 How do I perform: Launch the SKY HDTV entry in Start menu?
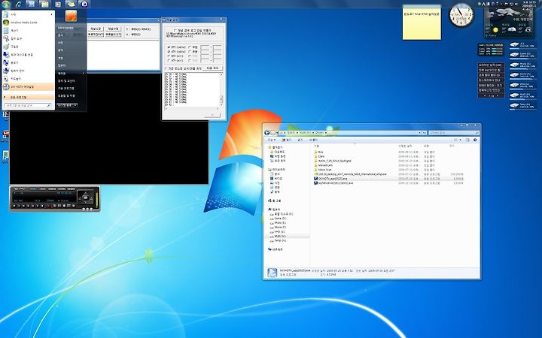tap(29, 87)
